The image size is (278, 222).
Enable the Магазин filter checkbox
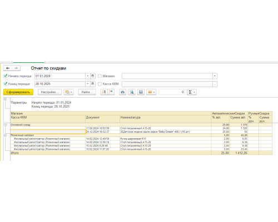point(100,76)
